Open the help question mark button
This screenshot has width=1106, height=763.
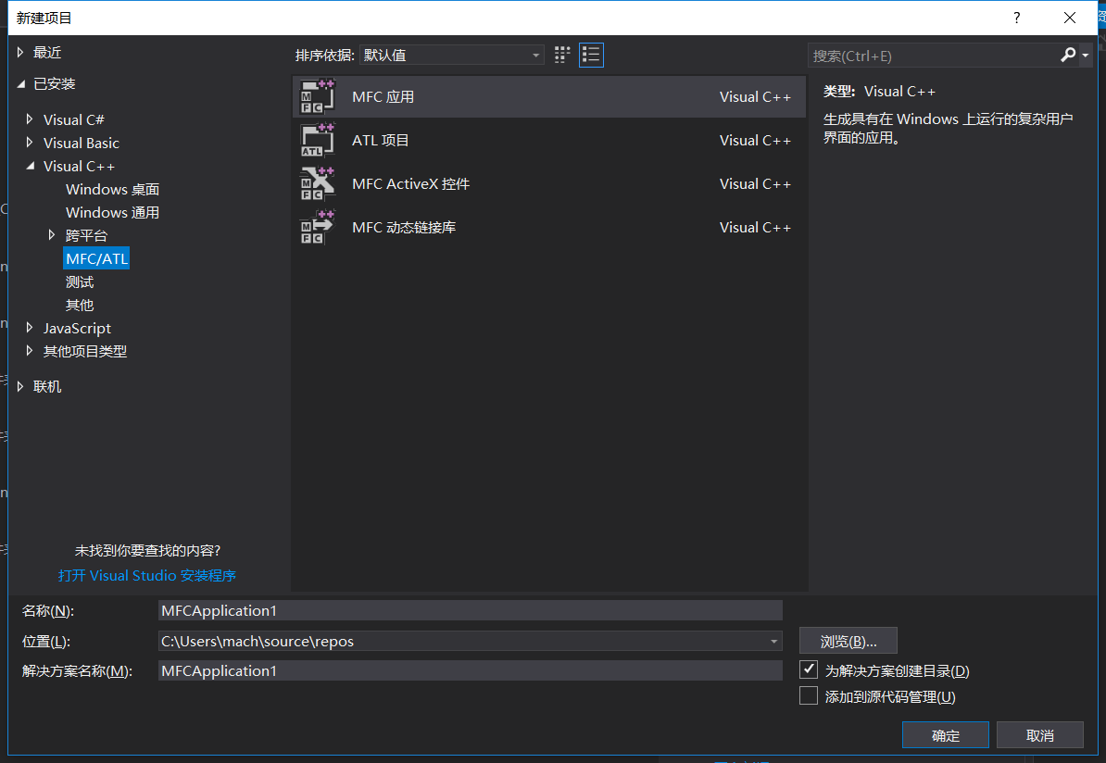[x=1016, y=18]
